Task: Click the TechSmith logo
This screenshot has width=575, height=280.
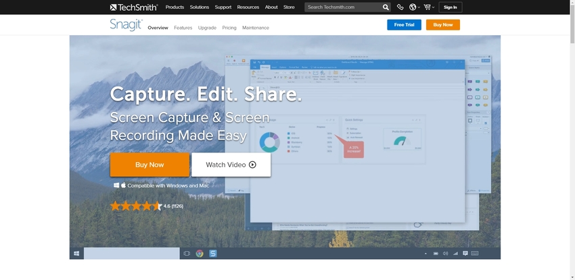Action: pos(134,7)
